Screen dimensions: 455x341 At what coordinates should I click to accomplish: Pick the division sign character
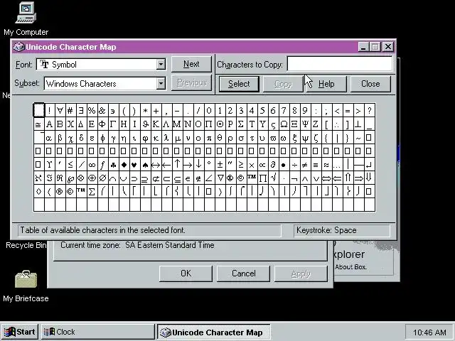294,165
